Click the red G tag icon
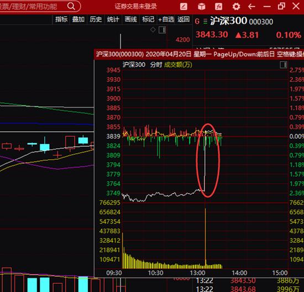 click(197, 21)
